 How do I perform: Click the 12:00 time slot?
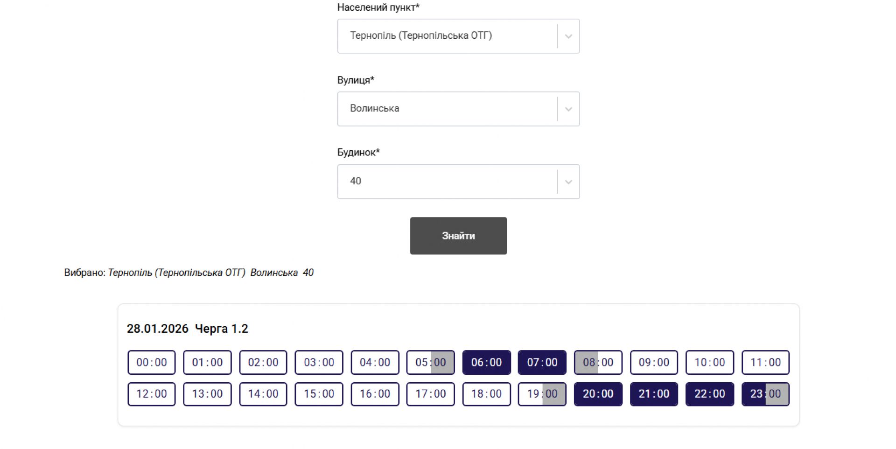(x=152, y=394)
